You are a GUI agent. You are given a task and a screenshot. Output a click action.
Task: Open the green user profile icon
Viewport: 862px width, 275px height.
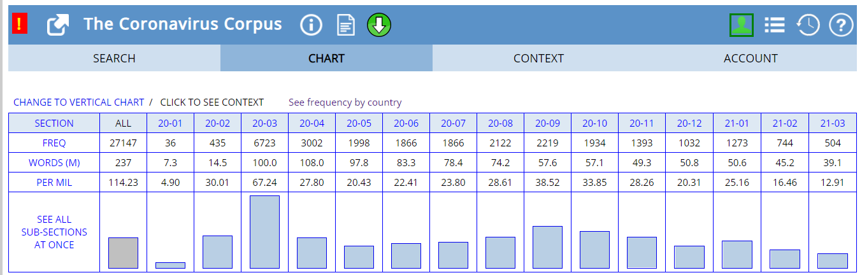pos(742,25)
